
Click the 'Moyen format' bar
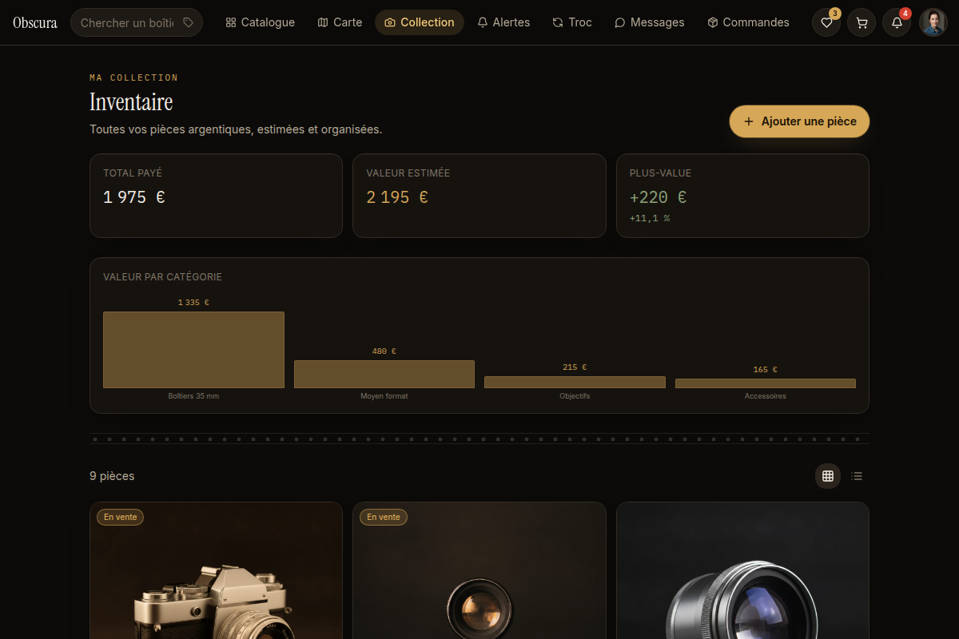(x=384, y=374)
